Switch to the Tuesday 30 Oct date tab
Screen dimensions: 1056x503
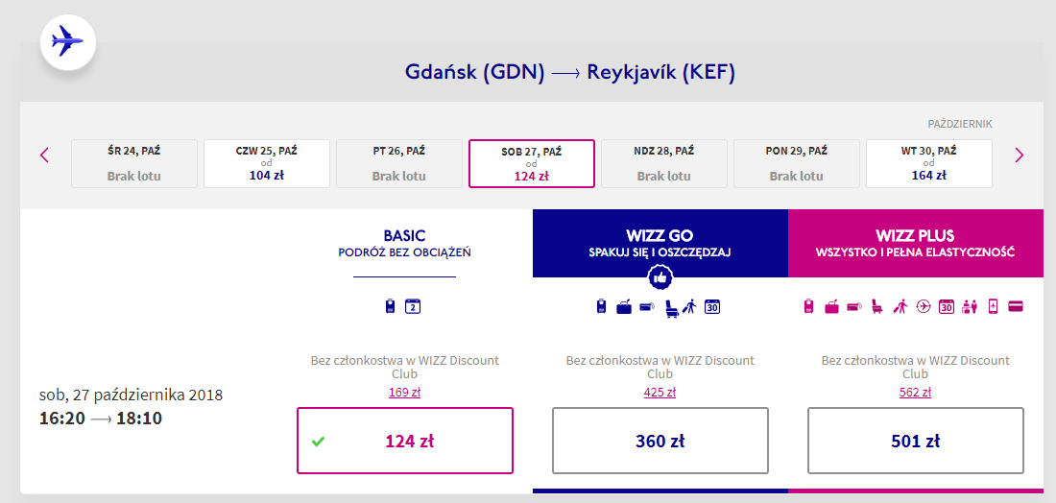(929, 163)
